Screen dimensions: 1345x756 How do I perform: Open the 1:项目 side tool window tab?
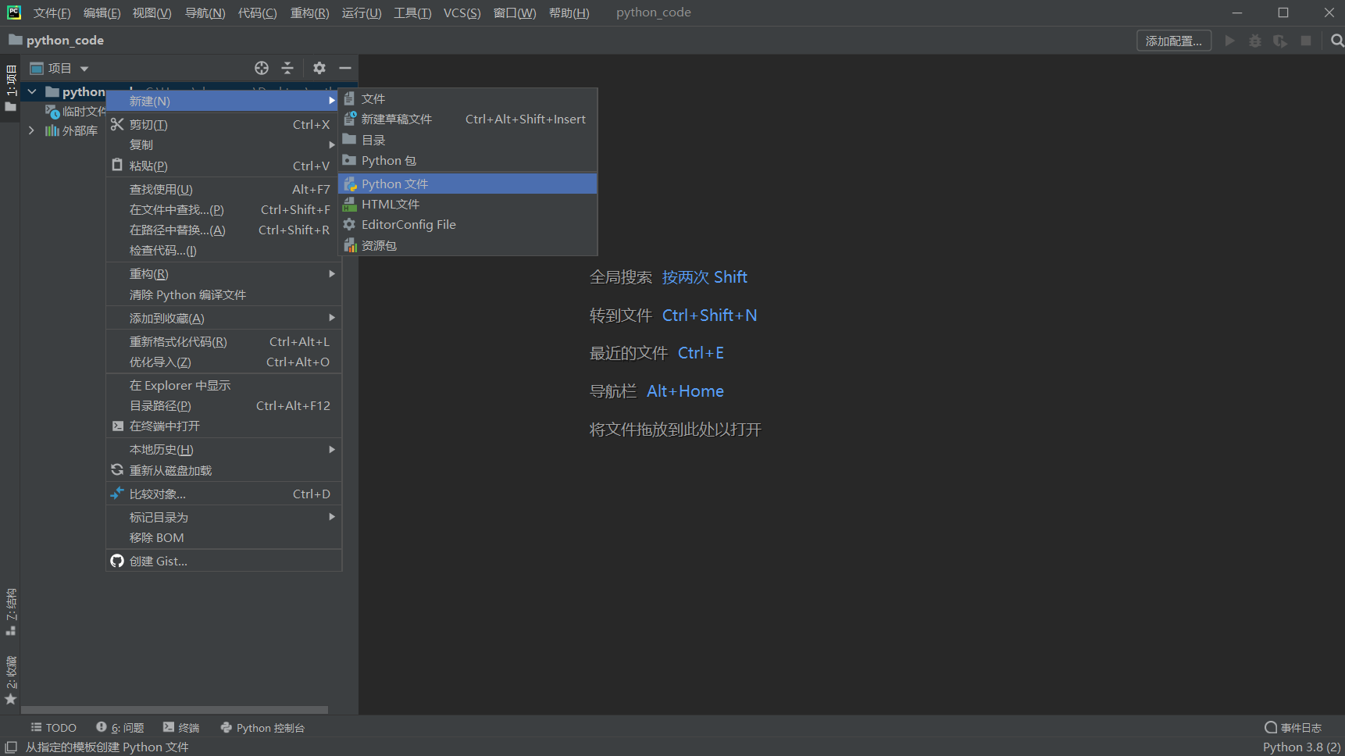pyautogui.click(x=11, y=87)
